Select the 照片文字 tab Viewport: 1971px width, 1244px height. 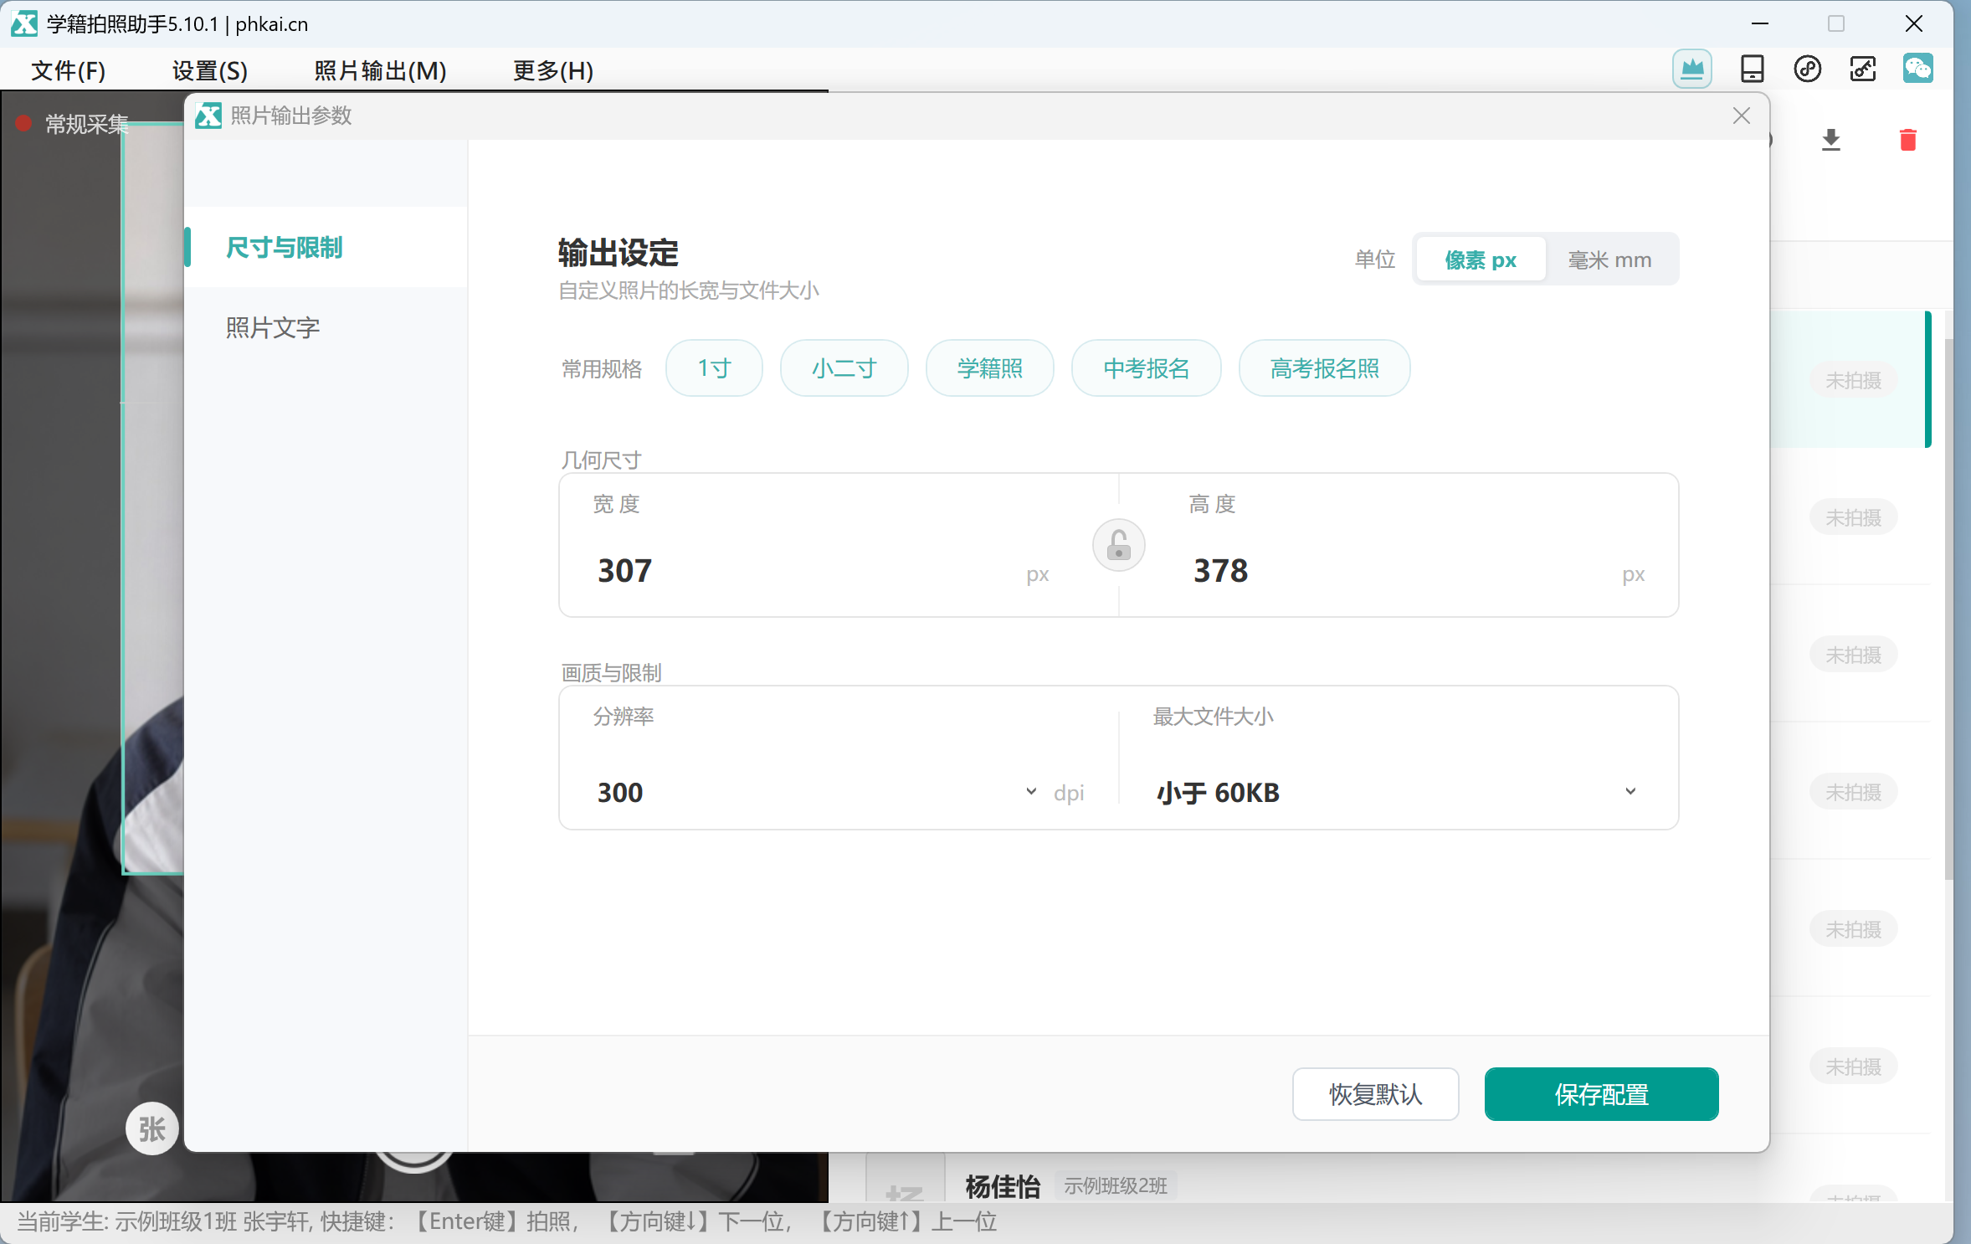pyautogui.click(x=326, y=327)
